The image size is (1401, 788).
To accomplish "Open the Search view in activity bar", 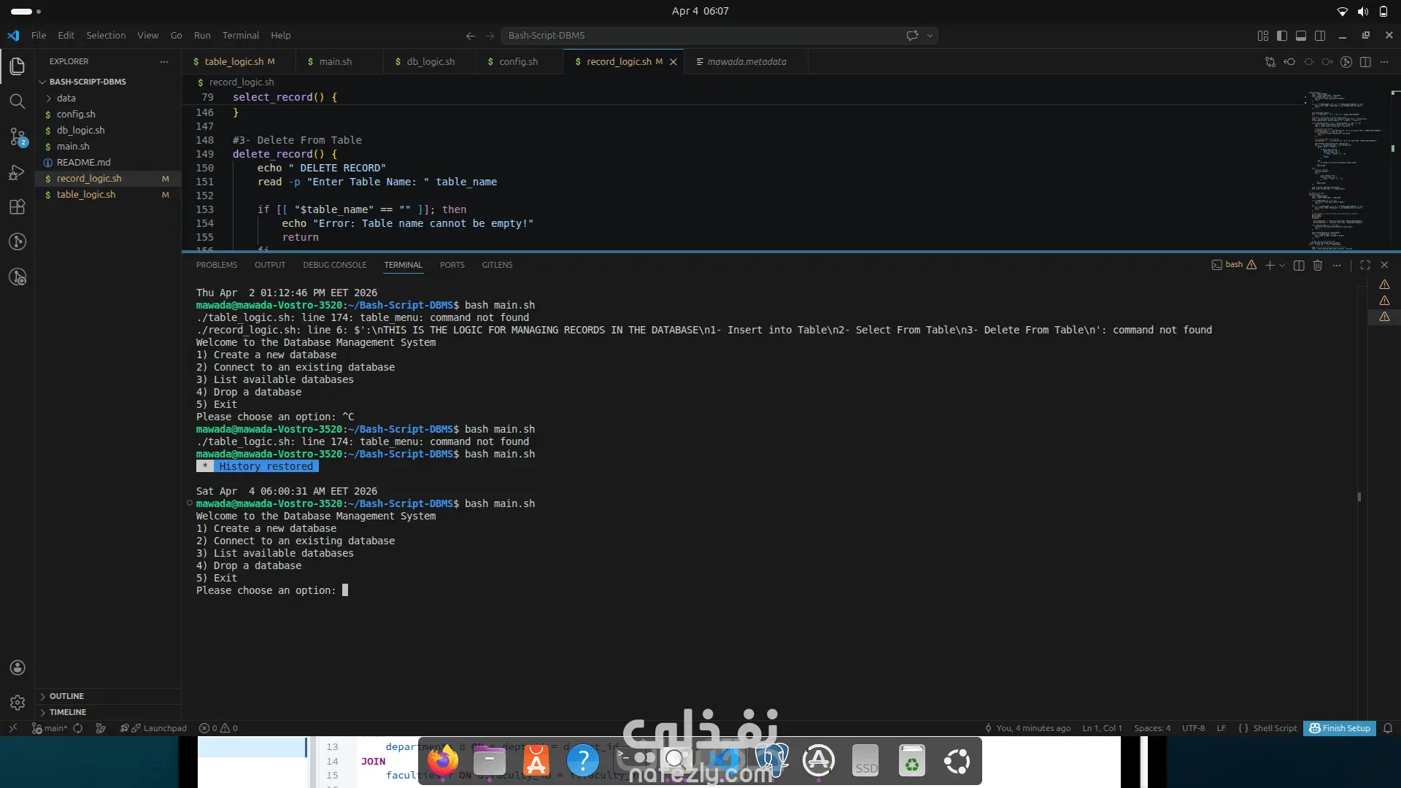I will coord(18,101).
